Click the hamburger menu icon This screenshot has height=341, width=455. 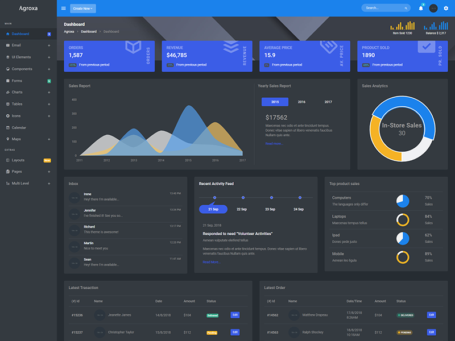tap(64, 9)
